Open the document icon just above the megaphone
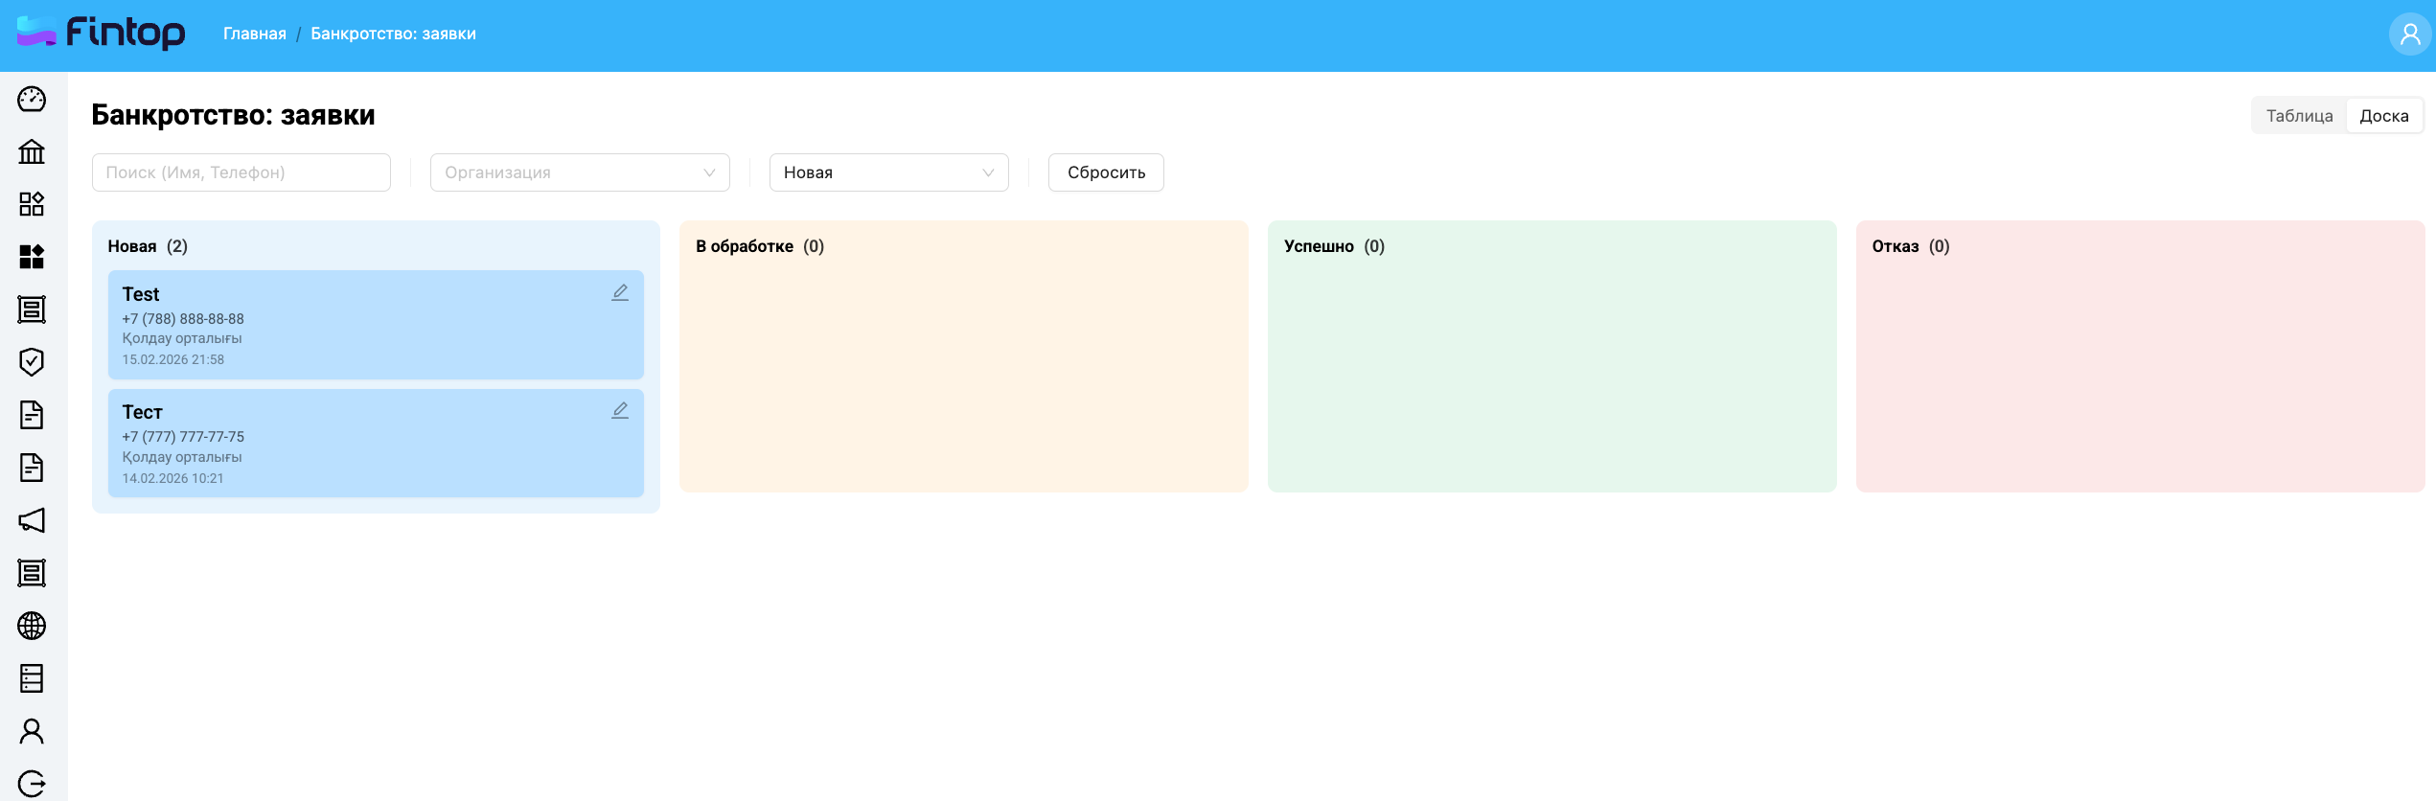 point(32,468)
